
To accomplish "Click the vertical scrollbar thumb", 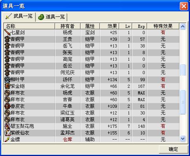I will pos(183,102).
